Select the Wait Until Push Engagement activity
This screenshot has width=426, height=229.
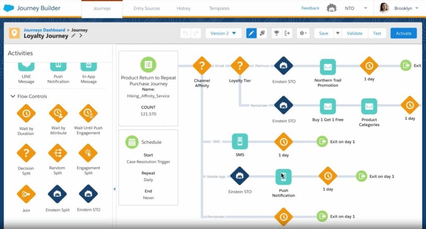[x=88, y=113]
